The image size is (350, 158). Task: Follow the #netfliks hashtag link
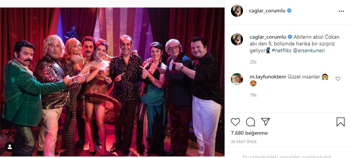pos(282,50)
